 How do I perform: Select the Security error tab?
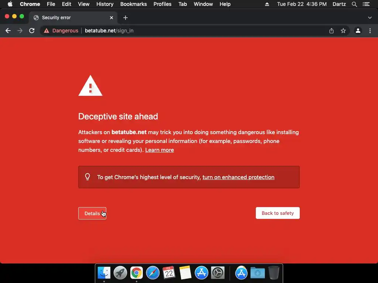tap(73, 18)
